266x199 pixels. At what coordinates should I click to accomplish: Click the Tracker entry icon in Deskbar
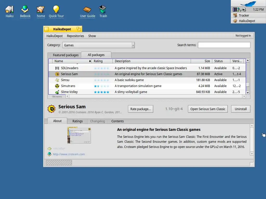tap(235, 15)
